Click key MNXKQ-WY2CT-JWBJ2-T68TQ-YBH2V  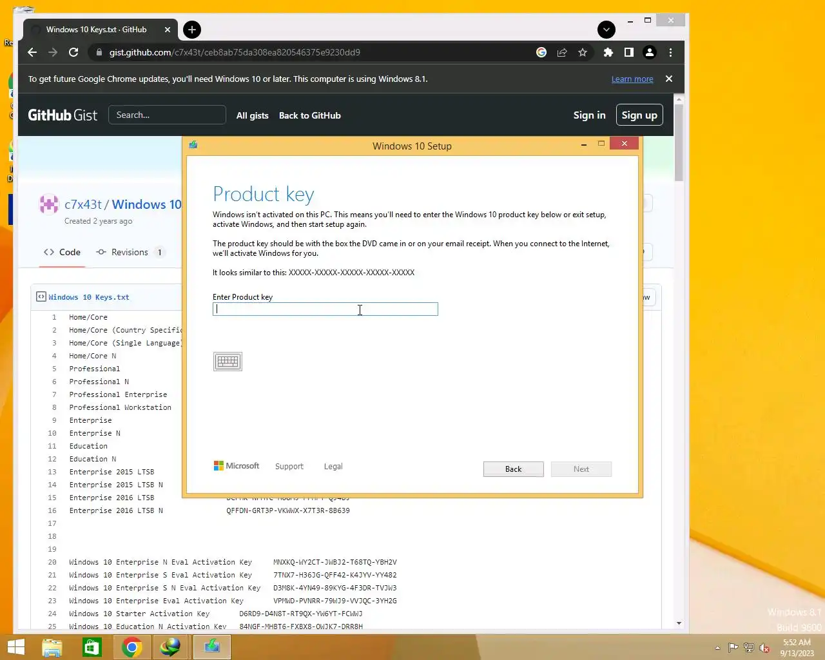click(335, 562)
